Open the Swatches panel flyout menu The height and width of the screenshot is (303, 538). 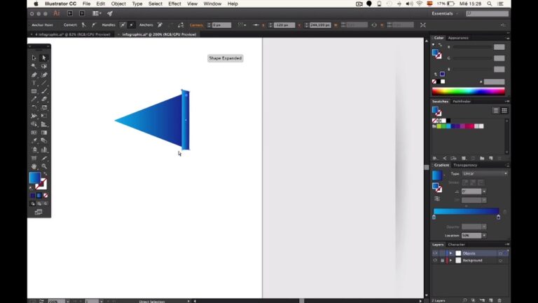(x=507, y=101)
